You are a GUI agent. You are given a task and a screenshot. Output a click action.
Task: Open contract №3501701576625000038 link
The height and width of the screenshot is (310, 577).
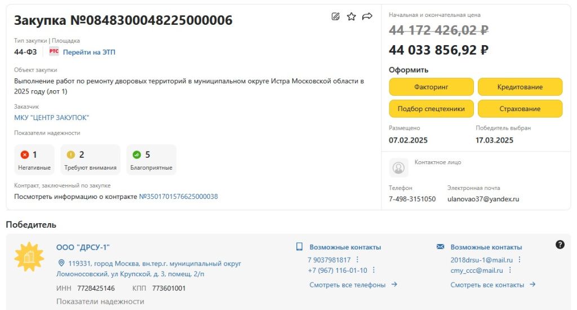coord(178,197)
